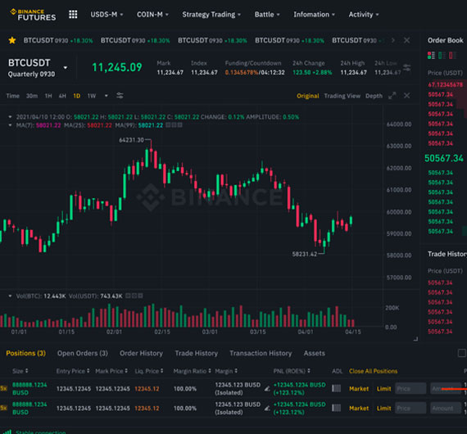Click the ADL column header
The width and height of the screenshot is (467, 434).
pos(338,371)
